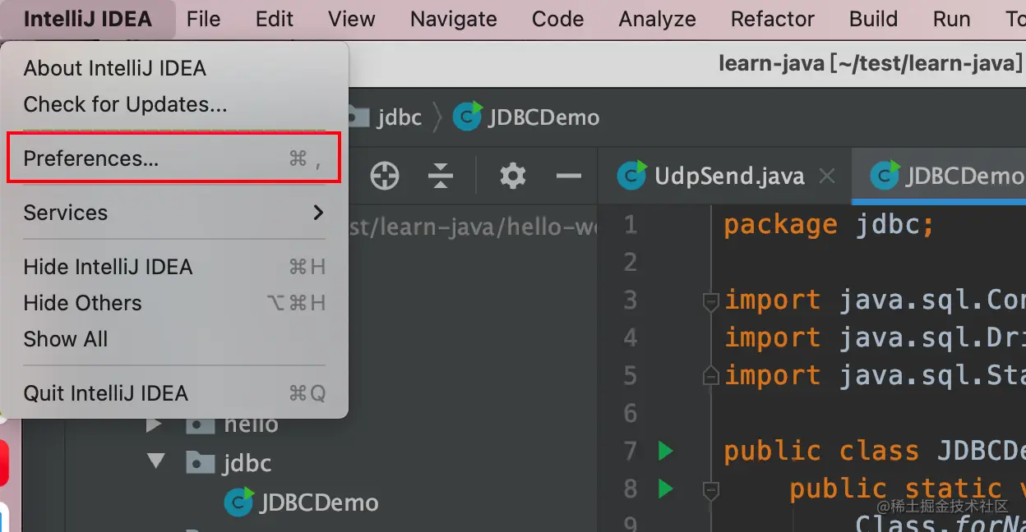Close the UdpSend.java tab
The width and height of the screenshot is (1026, 532).
click(828, 176)
